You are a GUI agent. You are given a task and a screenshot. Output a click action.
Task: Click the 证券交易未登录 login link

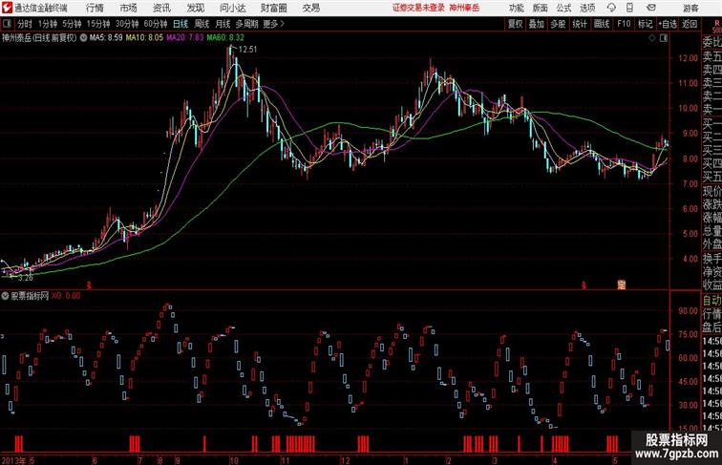pyautogui.click(x=418, y=8)
